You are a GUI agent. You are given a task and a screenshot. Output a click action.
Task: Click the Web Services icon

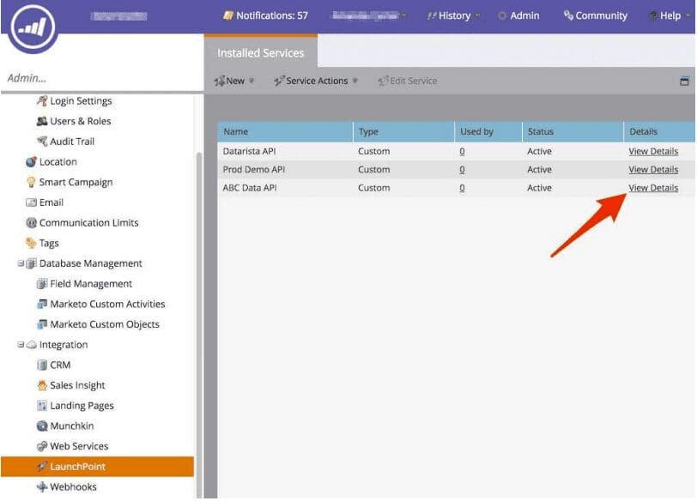coord(42,446)
